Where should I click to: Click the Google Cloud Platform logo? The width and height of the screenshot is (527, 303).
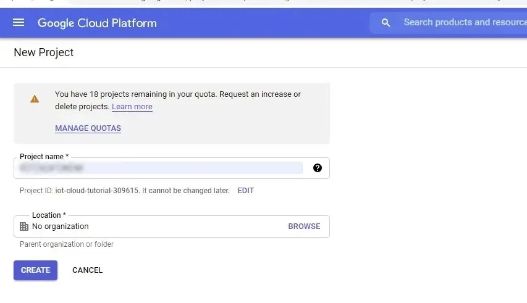[x=97, y=23]
